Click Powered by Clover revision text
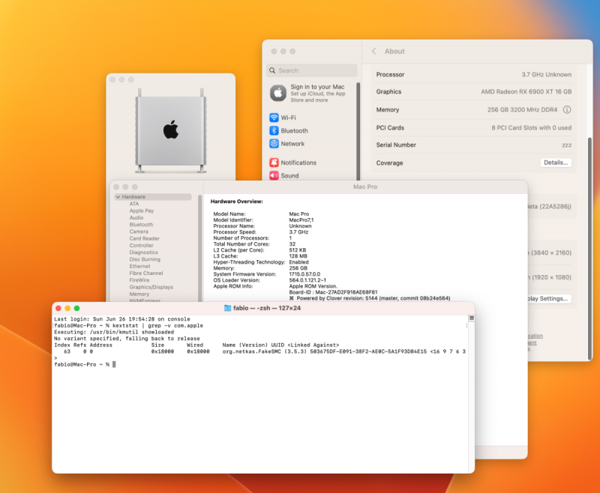Screen dimensions: 600x493 [x=370, y=298]
